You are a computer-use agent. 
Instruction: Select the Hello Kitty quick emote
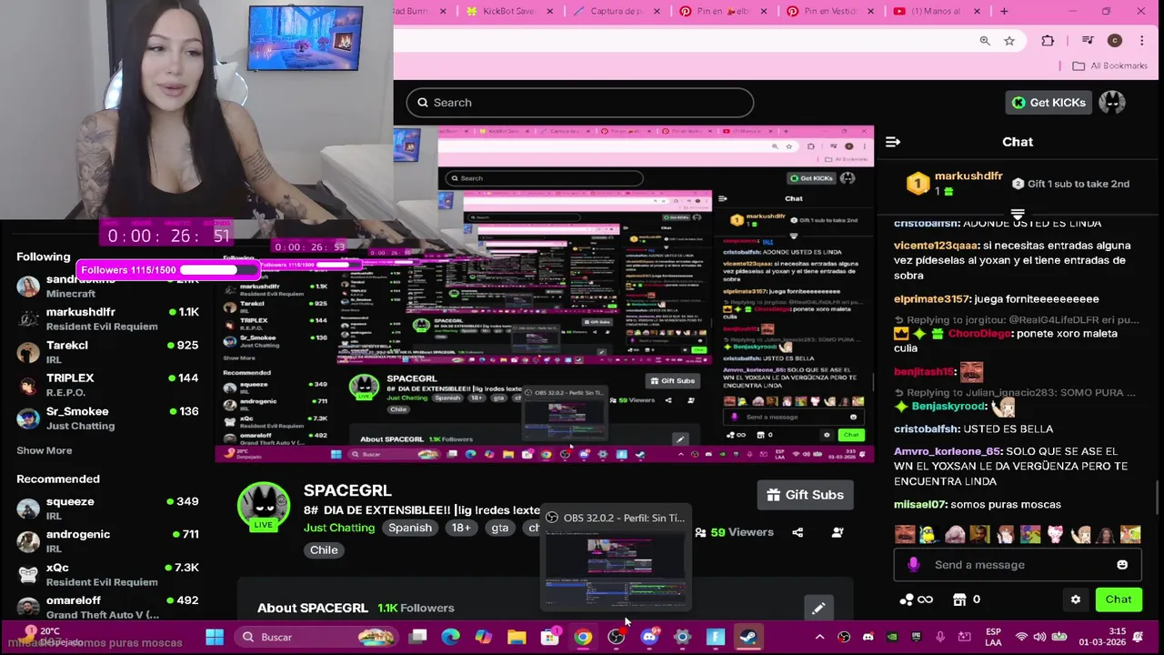tap(1055, 534)
